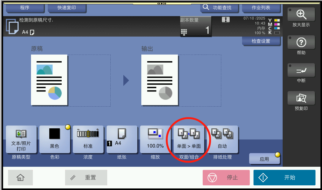Switch to the 程序 tab

coord(25,8)
